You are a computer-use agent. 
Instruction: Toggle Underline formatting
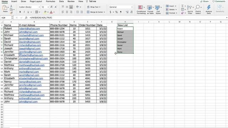(28, 12)
